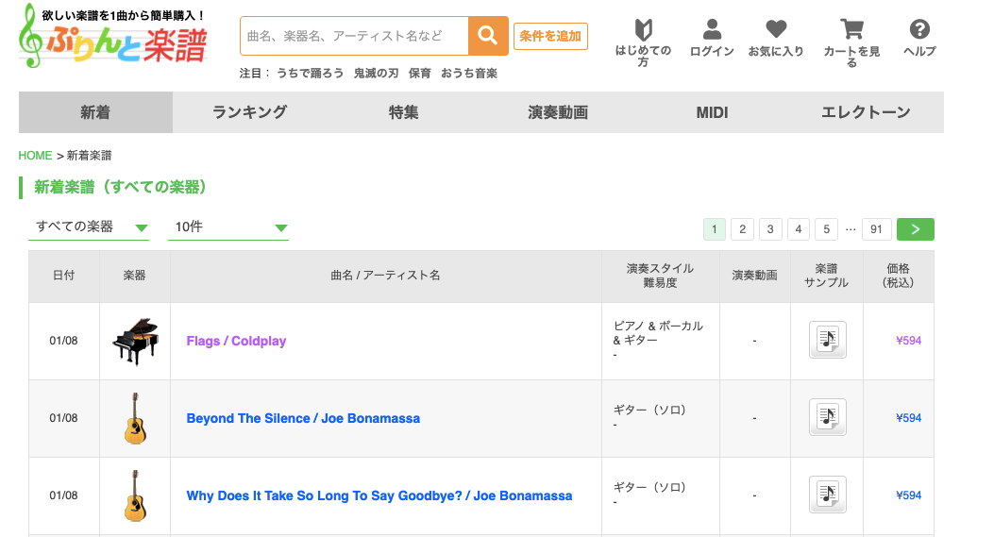Focus the song name search field

point(354,36)
